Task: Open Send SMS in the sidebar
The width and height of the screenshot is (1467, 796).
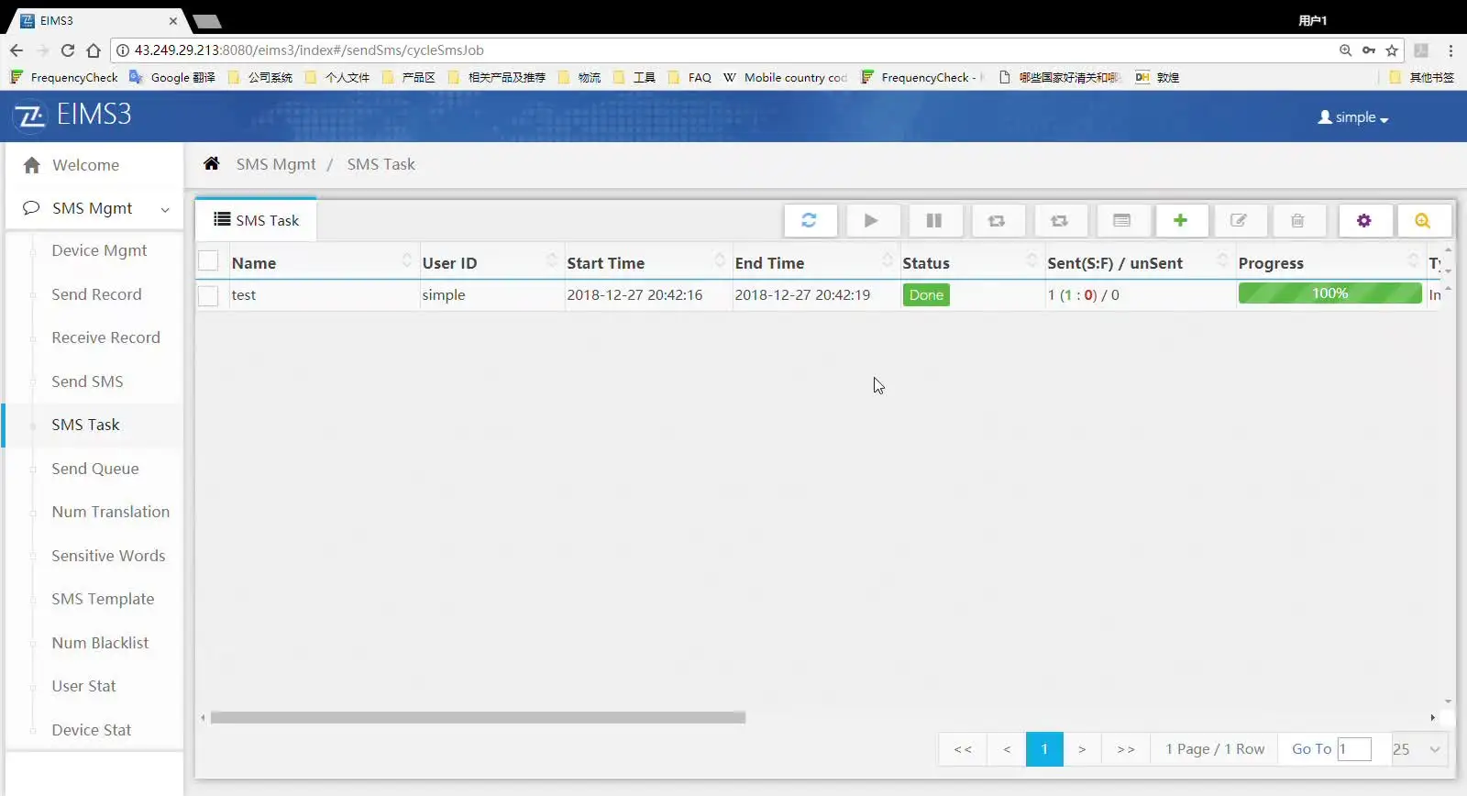Action: click(x=87, y=381)
